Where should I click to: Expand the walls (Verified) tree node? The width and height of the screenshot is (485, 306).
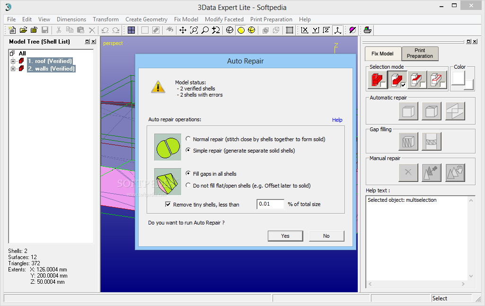point(13,69)
